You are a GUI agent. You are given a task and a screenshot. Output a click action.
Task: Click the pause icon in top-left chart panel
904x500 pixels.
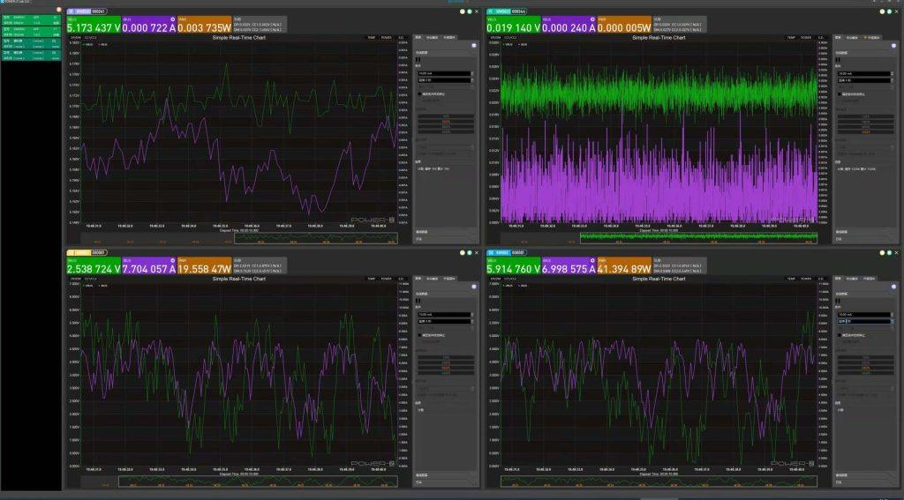pyautogui.click(x=418, y=60)
